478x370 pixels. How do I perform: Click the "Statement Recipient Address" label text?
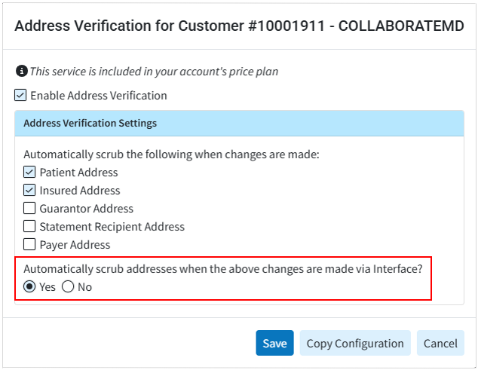[112, 227]
